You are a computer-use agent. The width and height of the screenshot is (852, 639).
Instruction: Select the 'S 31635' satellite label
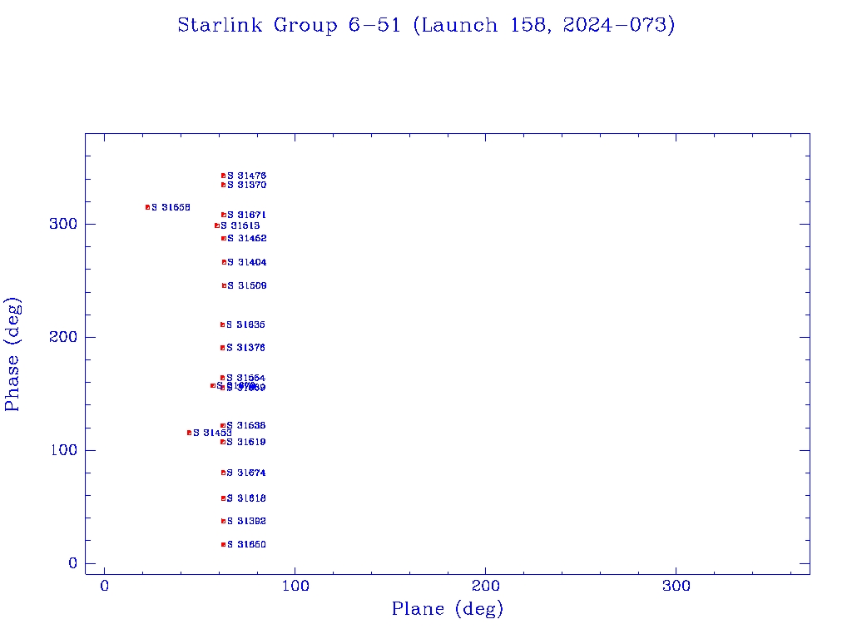tap(245, 324)
